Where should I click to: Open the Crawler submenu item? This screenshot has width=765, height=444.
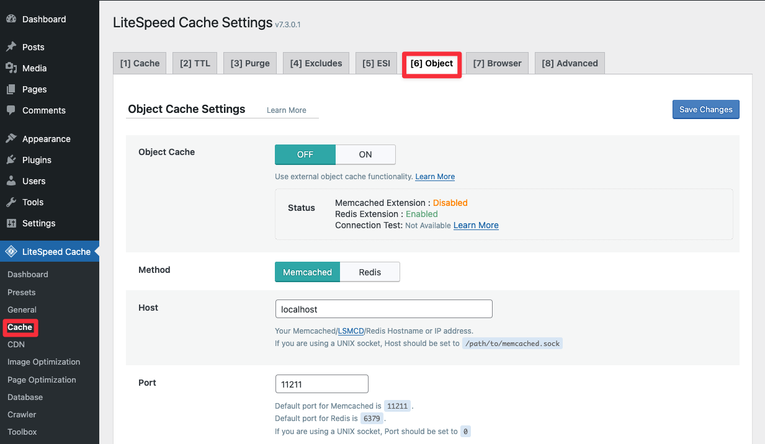click(22, 414)
